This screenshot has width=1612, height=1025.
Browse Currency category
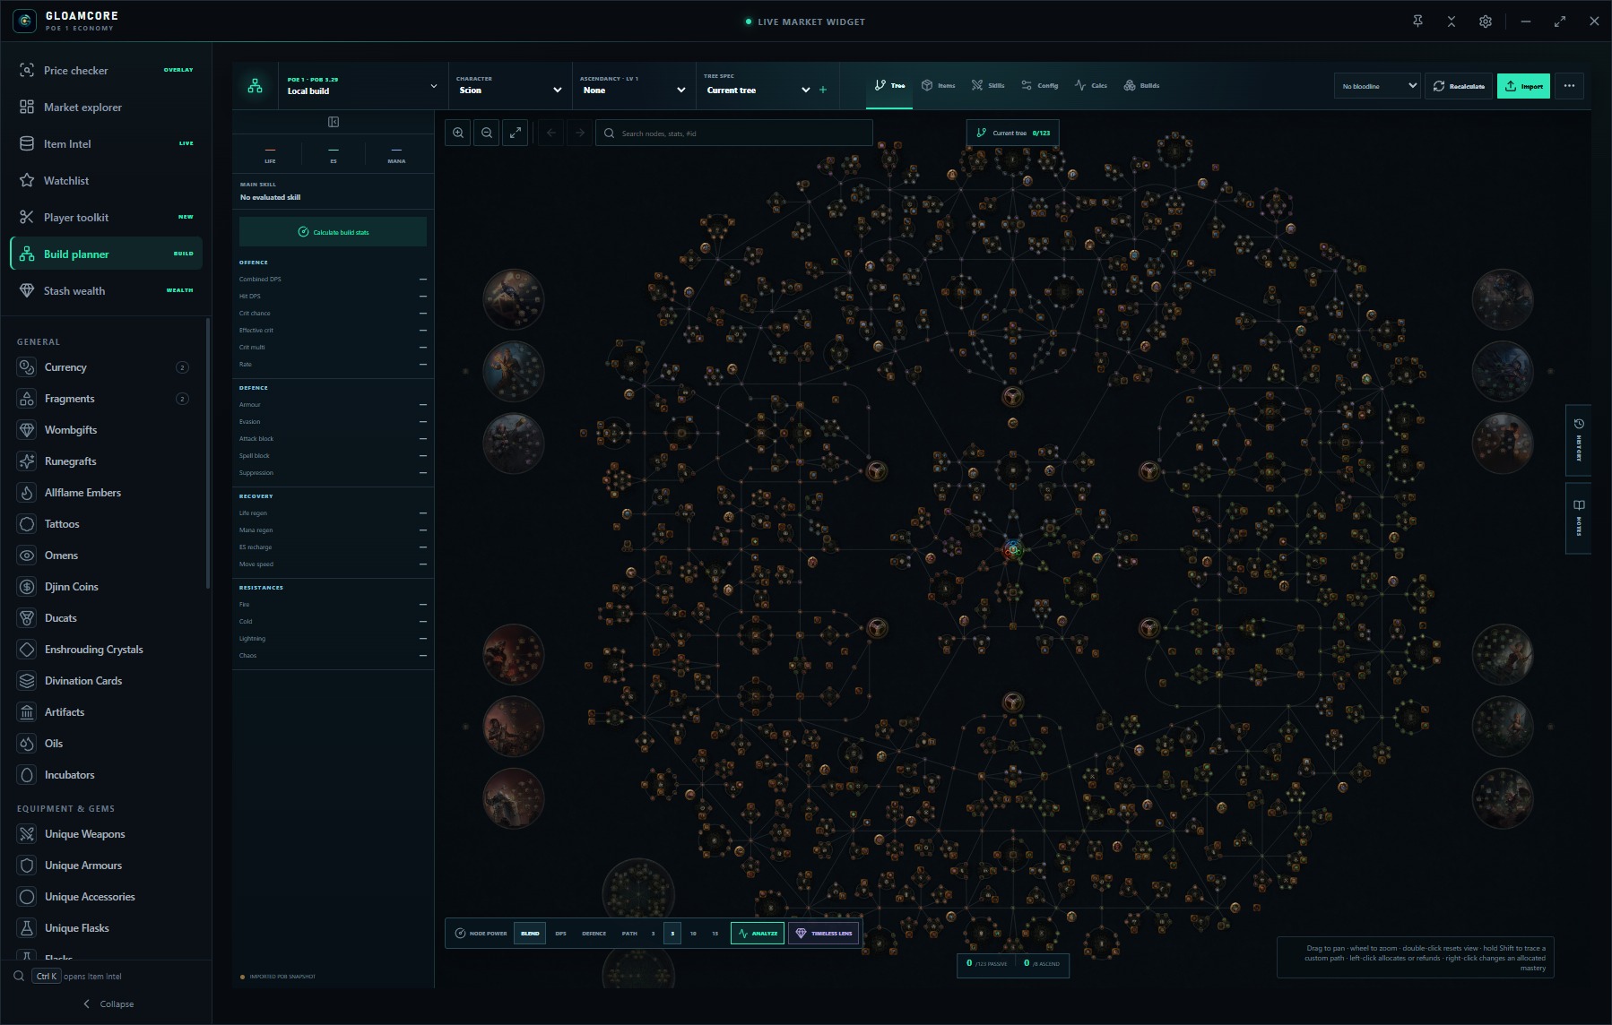click(104, 367)
